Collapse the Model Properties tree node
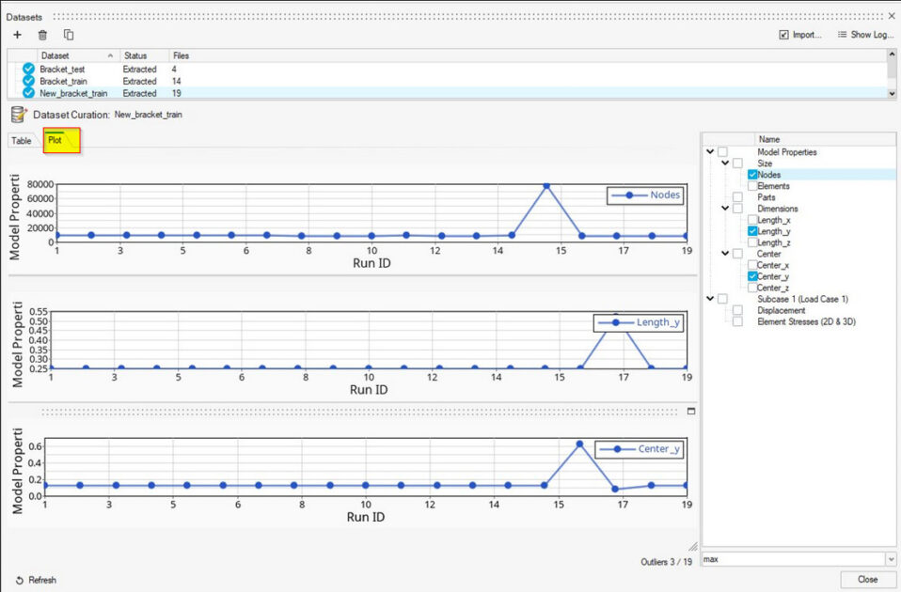This screenshot has height=592, width=901. coord(709,152)
